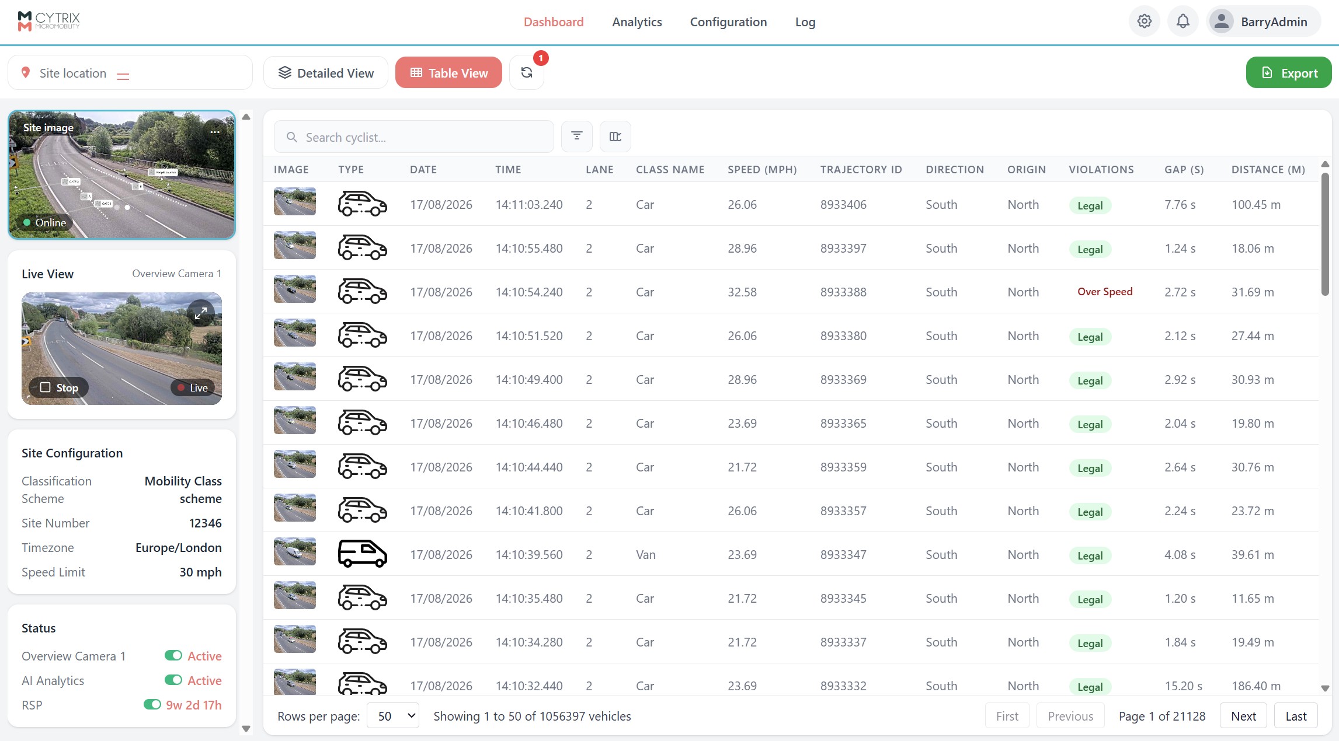Click the Over Speed violation label
1339x741 pixels.
1105,291
